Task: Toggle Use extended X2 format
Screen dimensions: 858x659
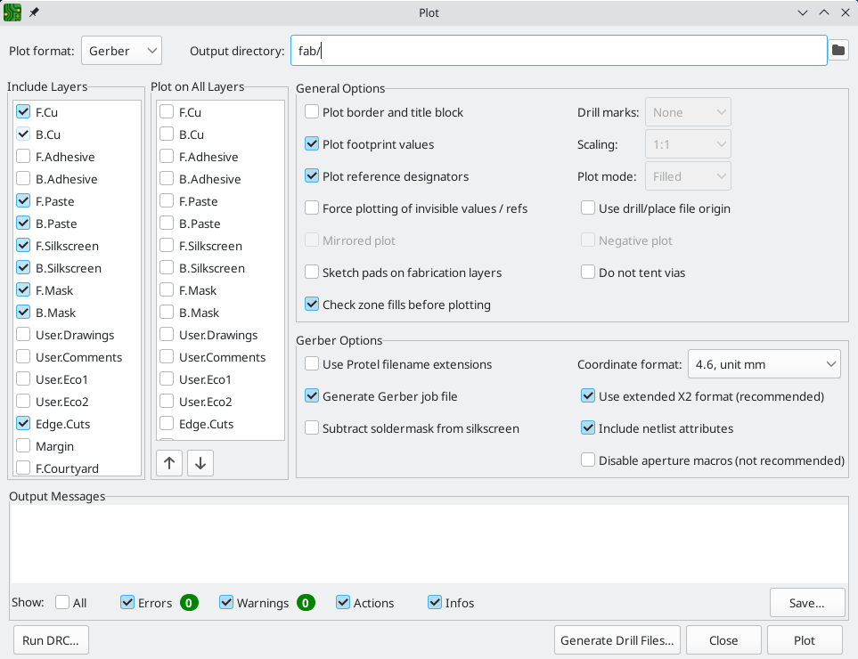Action: [588, 396]
